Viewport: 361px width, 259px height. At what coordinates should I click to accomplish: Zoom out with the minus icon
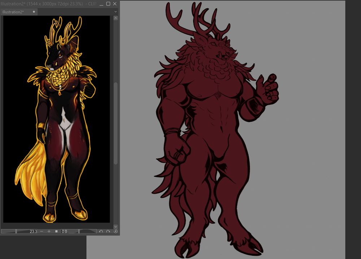(x=42, y=231)
